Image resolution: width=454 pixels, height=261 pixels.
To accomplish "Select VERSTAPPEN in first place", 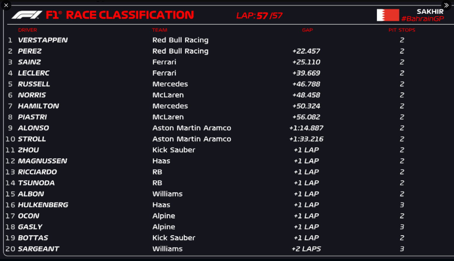I will pyautogui.click(x=43, y=40).
